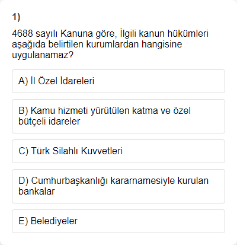This screenshot has height=245, width=237.
Task: Click 'bütçeli idareler' text in option B
Action: point(49,122)
